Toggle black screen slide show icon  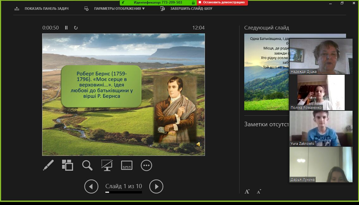click(x=107, y=165)
